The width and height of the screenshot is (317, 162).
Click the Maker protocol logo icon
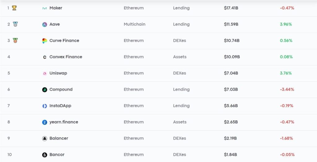pos(45,8)
